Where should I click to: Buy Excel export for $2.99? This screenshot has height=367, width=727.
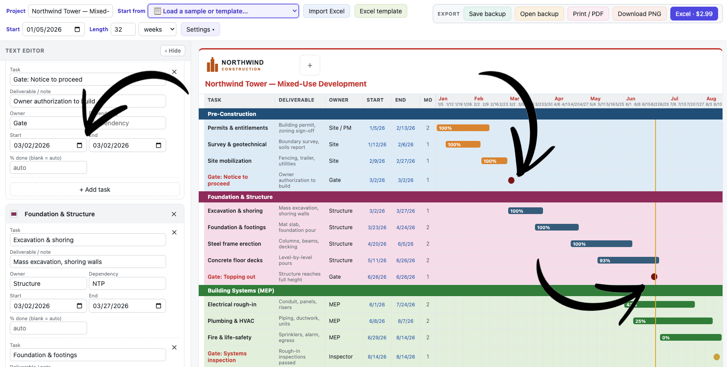click(x=694, y=14)
